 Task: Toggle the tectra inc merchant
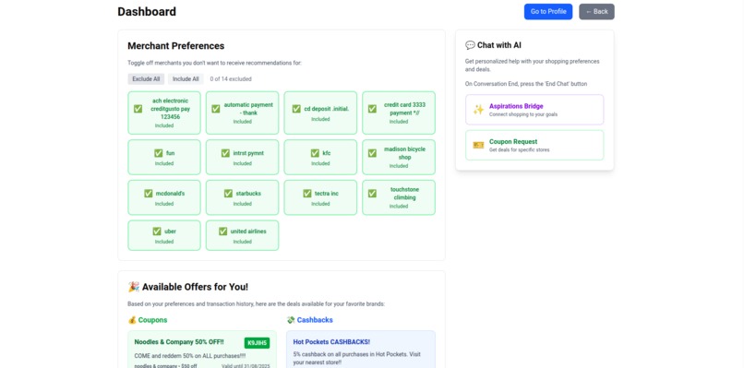tap(320, 197)
